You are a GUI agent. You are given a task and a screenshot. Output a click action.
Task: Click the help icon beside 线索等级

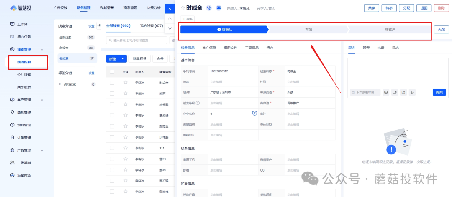(x=198, y=103)
